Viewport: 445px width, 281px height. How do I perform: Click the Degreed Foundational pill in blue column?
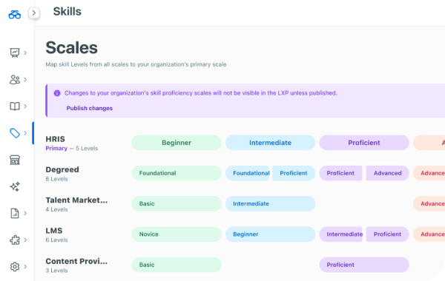click(x=247, y=173)
